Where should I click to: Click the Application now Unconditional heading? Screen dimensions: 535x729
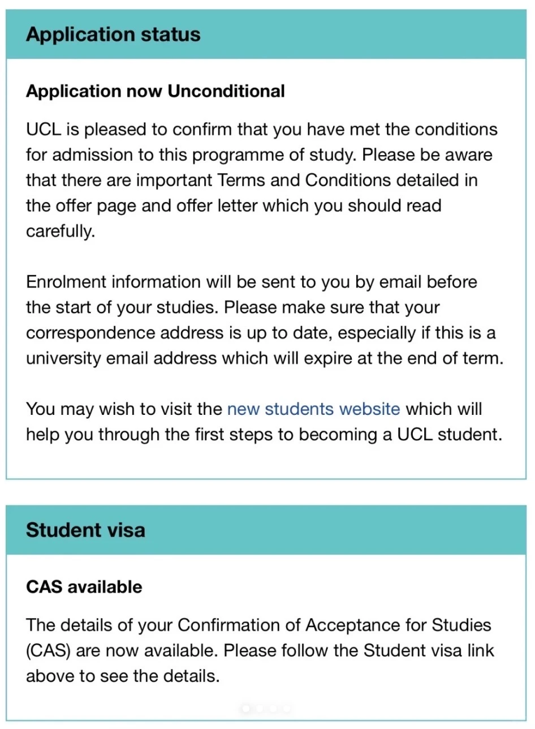click(156, 91)
